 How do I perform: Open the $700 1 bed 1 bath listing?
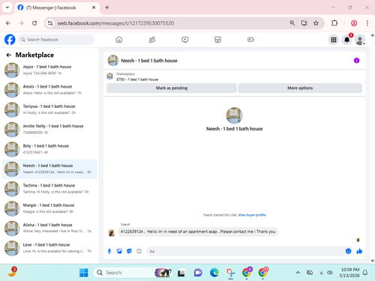(137, 79)
